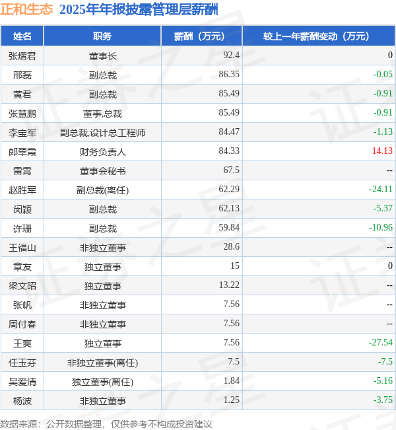Image resolution: width=396 pixels, height=430 pixels.
Task: Click 2025年年报披露管理层薪酬 heading
Action: (x=139, y=9)
